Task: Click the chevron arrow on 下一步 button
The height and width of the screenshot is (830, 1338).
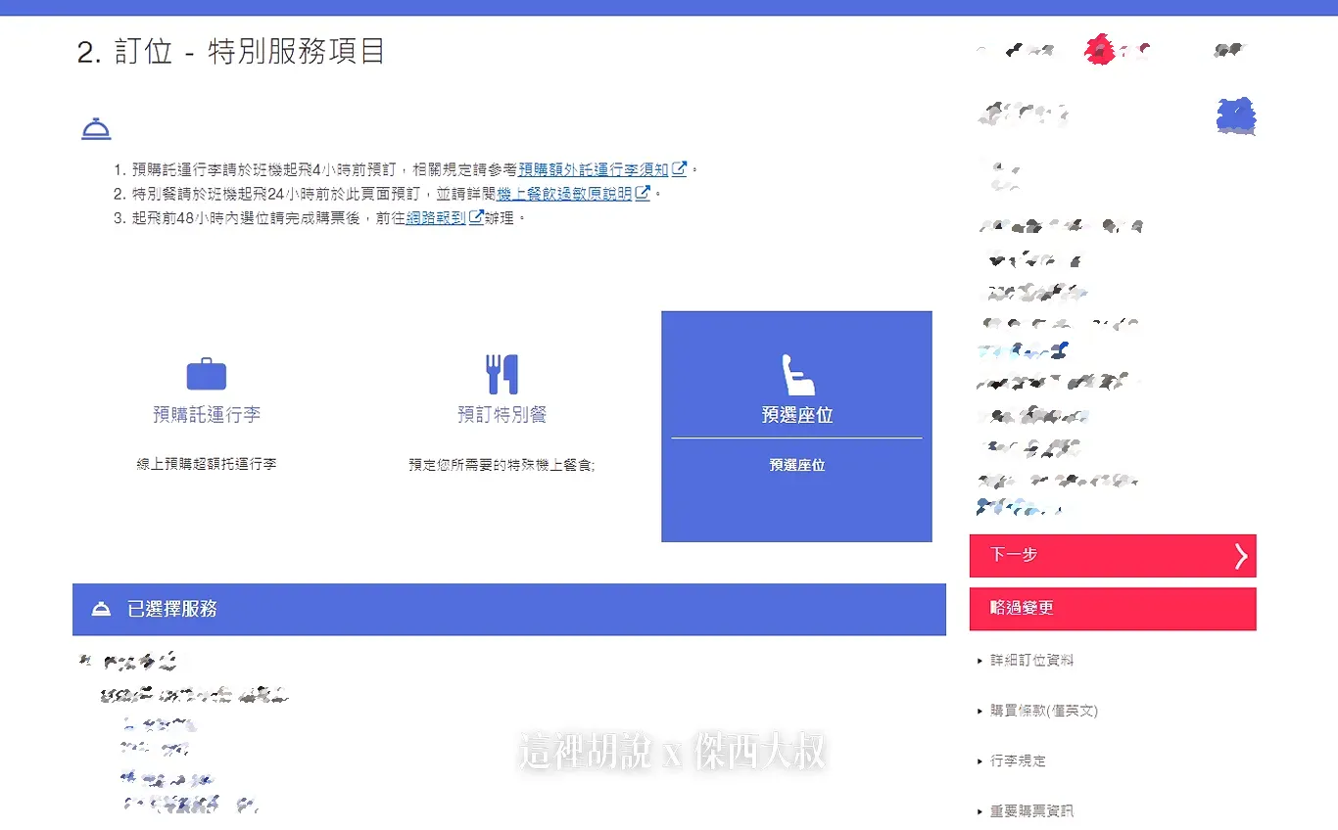Action: pos(1241,556)
